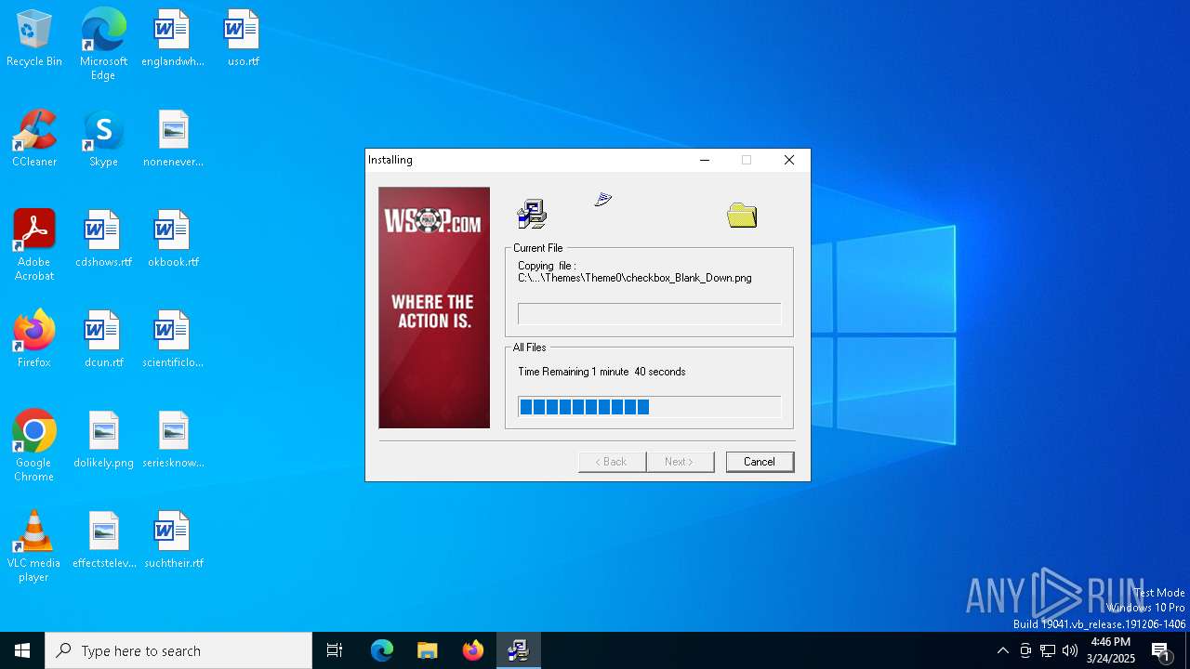1190x669 pixels.
Task: Select the cdshows.rtf file icon
Action: point(103,240)
